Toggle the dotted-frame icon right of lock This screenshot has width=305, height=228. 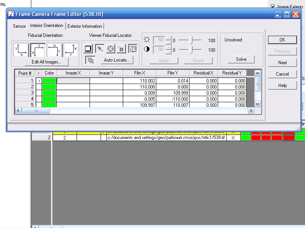click(x=133, y=49)
